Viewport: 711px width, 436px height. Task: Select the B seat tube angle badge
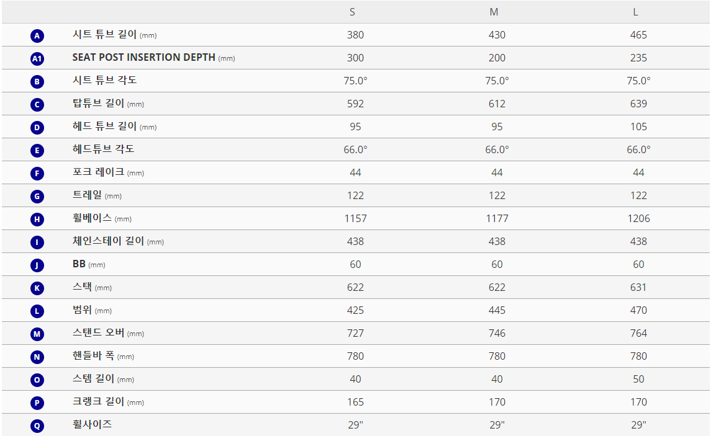(37, 81)
